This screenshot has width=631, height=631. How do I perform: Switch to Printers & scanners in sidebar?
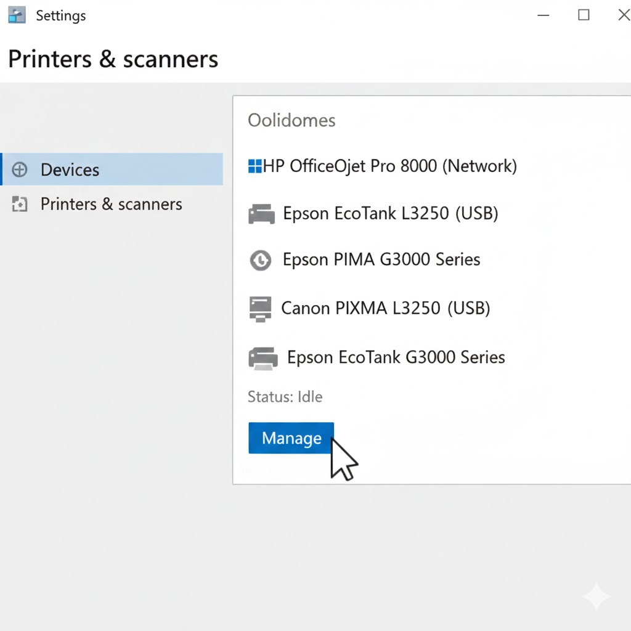(111, 205)
